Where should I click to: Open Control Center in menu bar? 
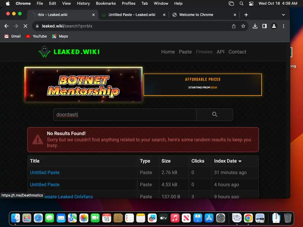coord(251,4)
